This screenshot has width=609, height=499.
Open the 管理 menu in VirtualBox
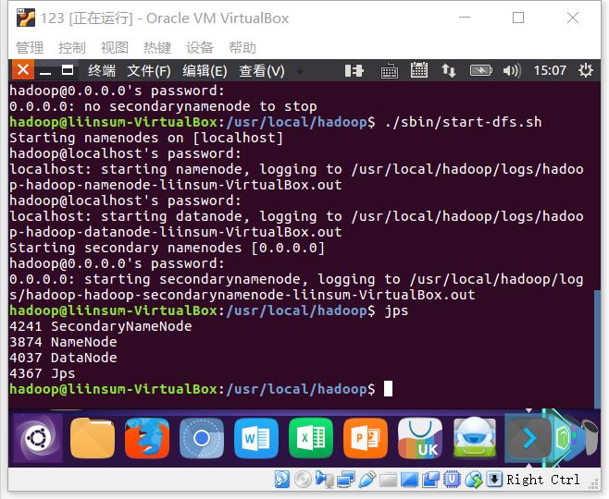click(x=30, y=48)
